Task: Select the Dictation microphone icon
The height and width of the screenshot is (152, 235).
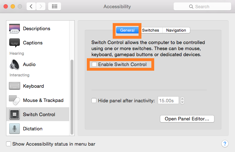Action: tap(15, 129)
